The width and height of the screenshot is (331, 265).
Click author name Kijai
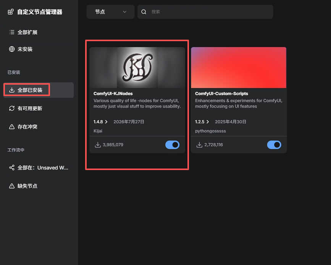pos(98,131)
